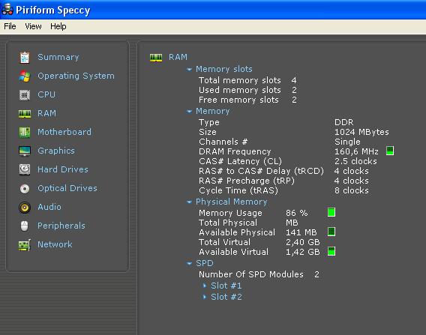Click the Network card icon
This screenshot has width=426, height=335.
pyautogui.click(x=25, y=245)
